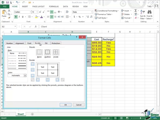Screen dimensions: 160x120
Task: Toggle the bottom border button
Action: (x=33, y=75)
